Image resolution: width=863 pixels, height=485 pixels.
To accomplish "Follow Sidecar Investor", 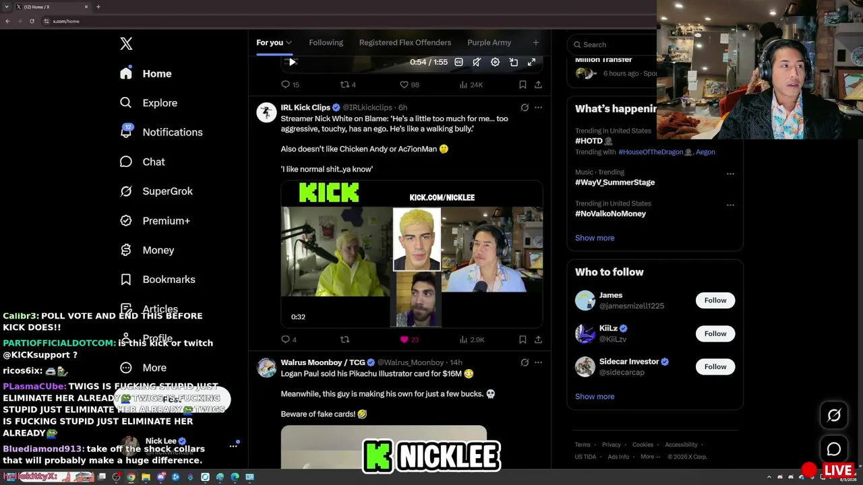I will (x=715, y=366).
